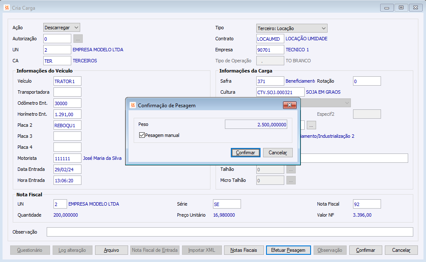
Task: Click the Contrato field LOCAUMID
Action: 270,39
